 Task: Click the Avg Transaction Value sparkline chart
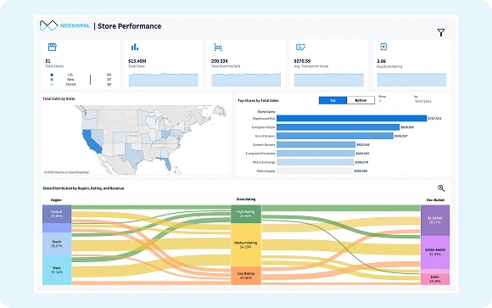[x=329, y=80]
